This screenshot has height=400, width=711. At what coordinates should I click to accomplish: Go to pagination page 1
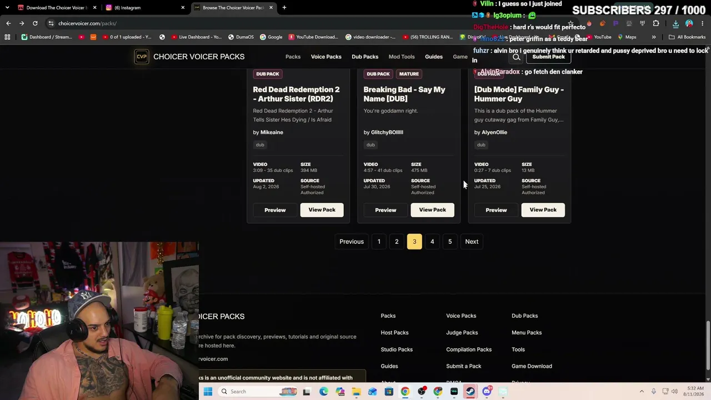pos(379,242)
